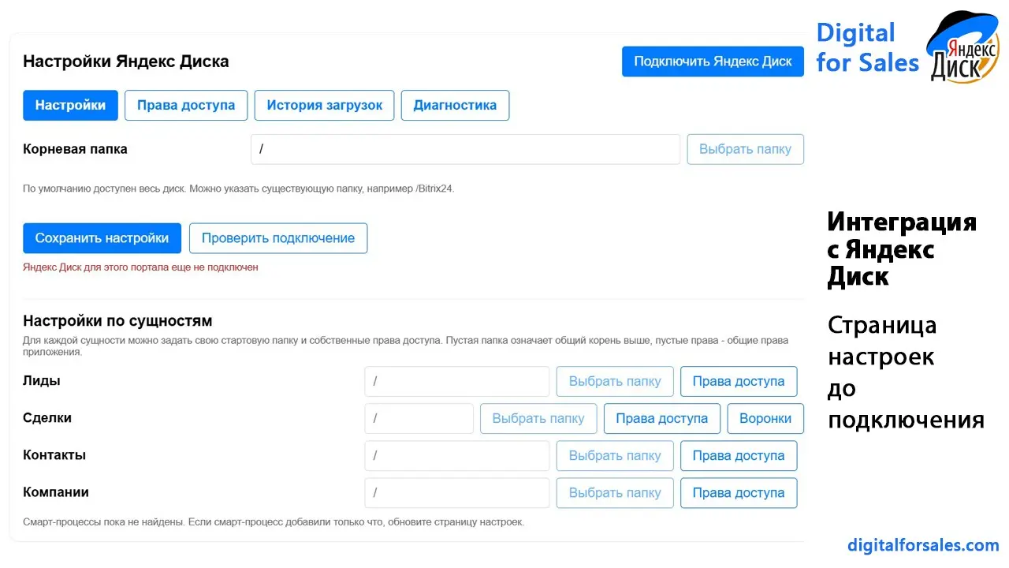The height and width of the screenshot is (568, 1009).
Task: Choose folder for Компании row
Action: coord(615,493)
